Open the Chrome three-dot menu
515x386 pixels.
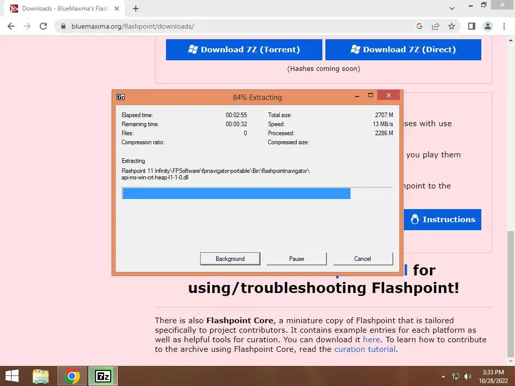tap(504, 26)
